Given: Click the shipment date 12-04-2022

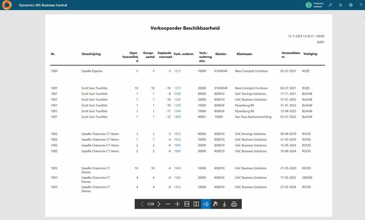Looking at the screenshot, I should tap(288, 111).
